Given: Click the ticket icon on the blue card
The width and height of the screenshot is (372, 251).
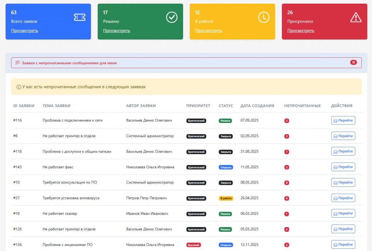Looking at the screenshot, I should (x=80, y=17).
